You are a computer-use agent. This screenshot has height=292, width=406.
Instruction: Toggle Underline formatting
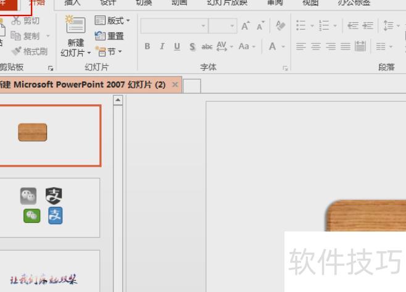(177, 46)
